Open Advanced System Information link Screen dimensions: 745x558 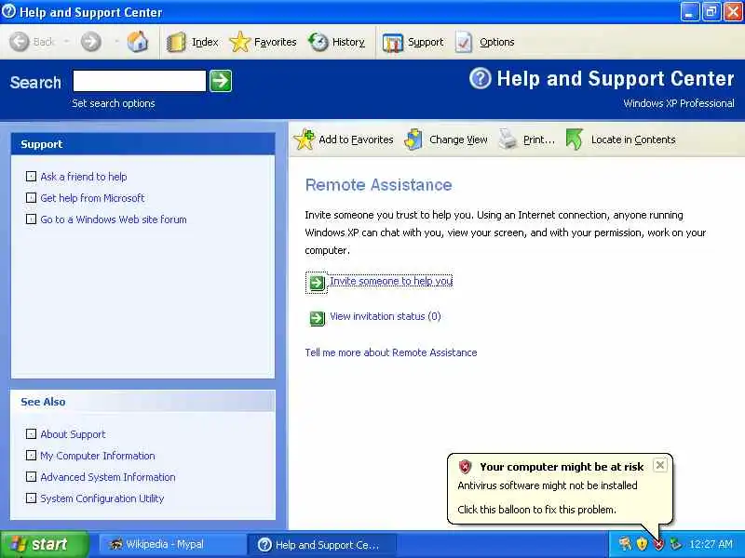[108, 477]
